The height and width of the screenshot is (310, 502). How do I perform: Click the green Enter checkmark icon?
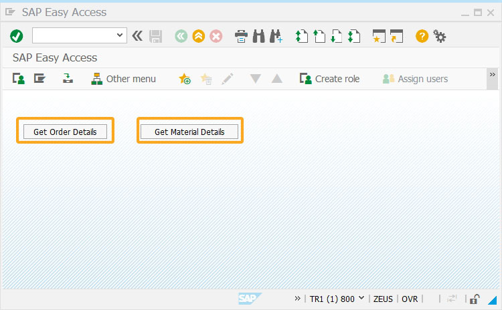[16, 36]
